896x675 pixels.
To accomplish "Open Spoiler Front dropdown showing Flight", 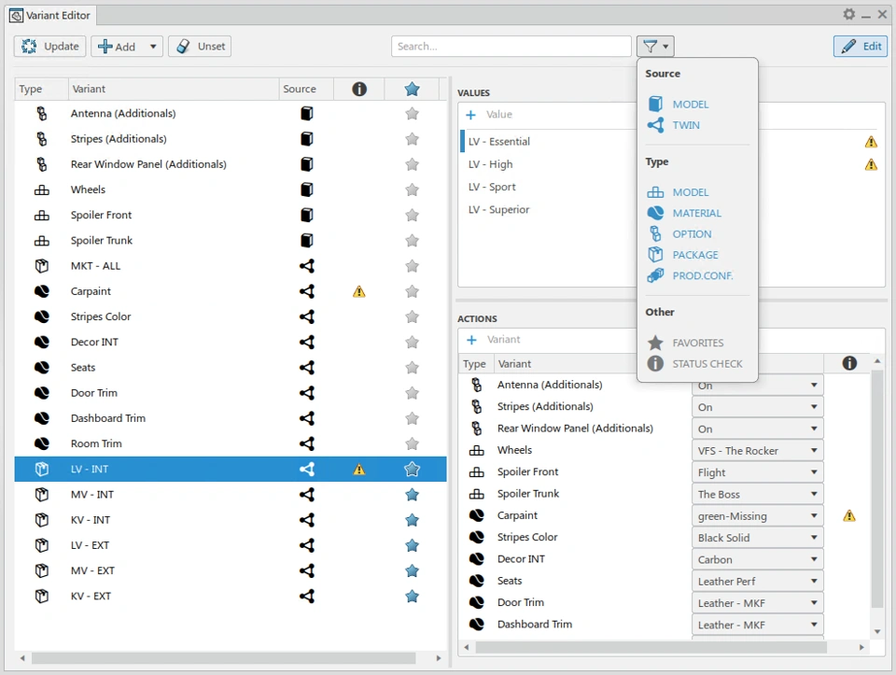I will (x=757, y=472).
